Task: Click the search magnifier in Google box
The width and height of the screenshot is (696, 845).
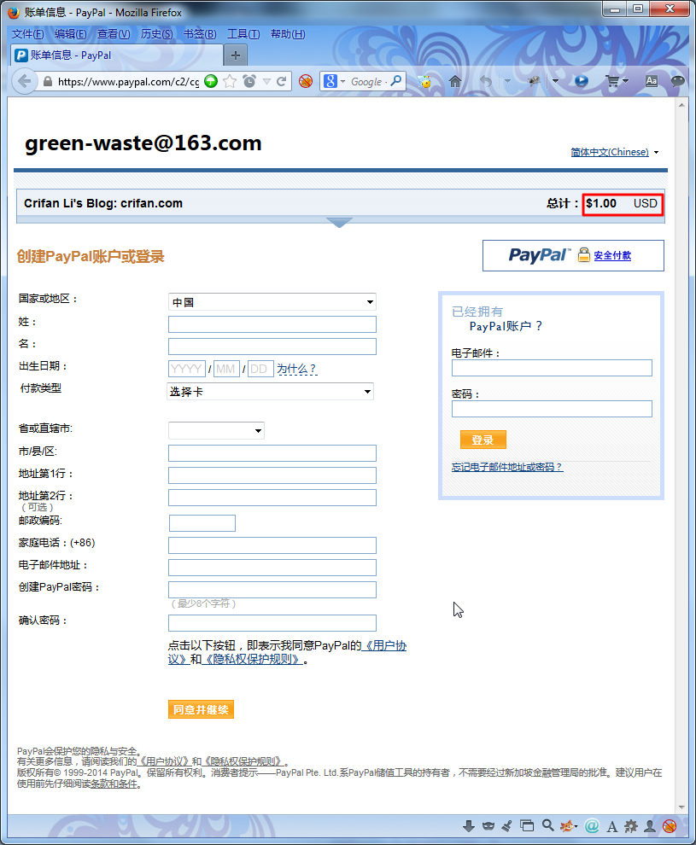Action: click(396, 81)
